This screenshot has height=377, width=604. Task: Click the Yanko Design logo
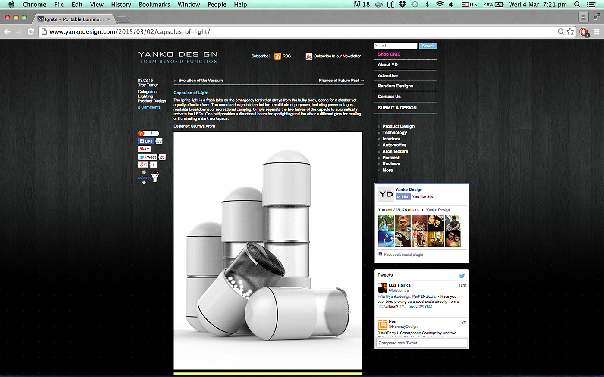click(178, 57)
